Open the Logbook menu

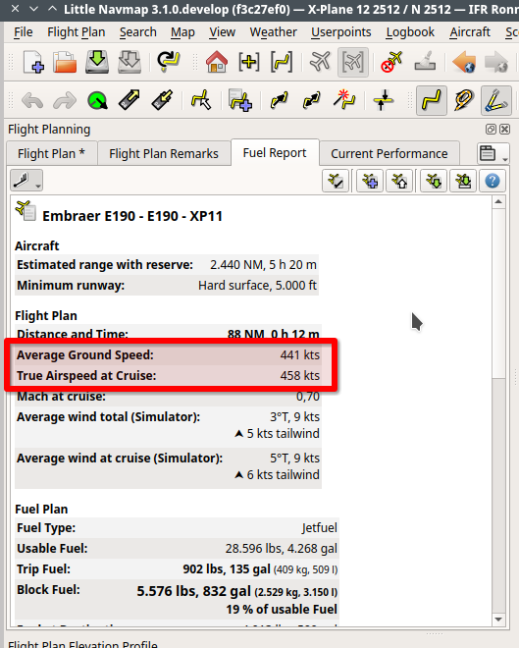pyautogui.click(x=410, y=32)
